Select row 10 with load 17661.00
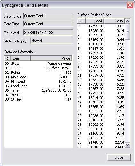This screenshot has height=166, width=135. pos(101,71)
